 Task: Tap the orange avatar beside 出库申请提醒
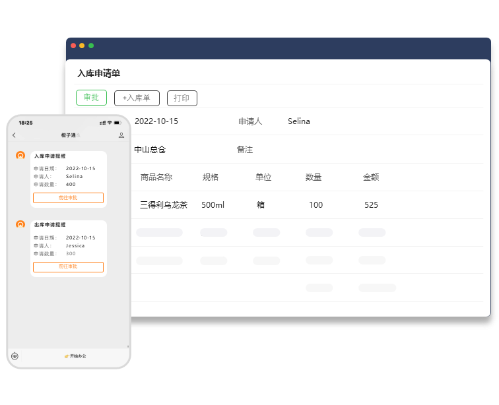coord(20,224)
